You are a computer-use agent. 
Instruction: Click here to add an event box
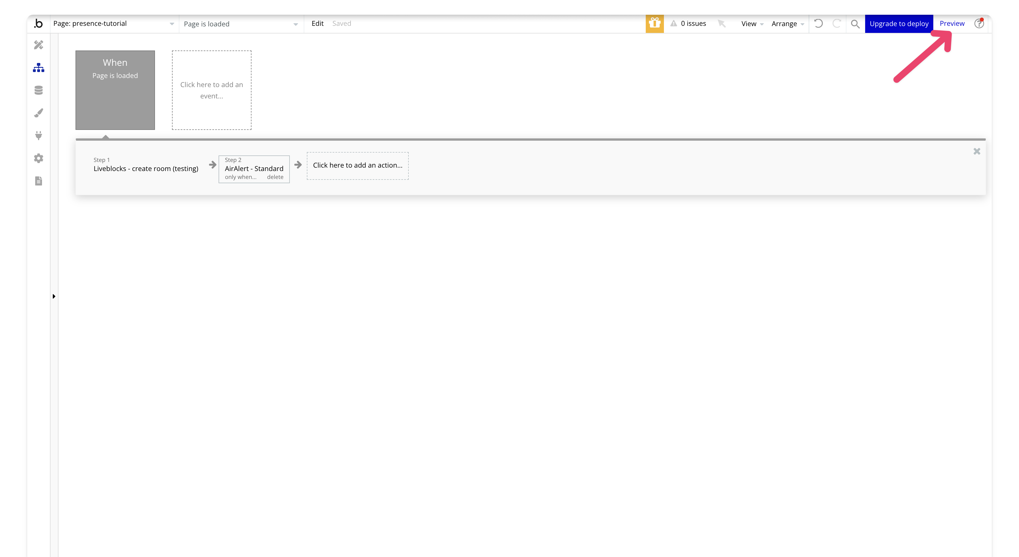click(212, 90)
